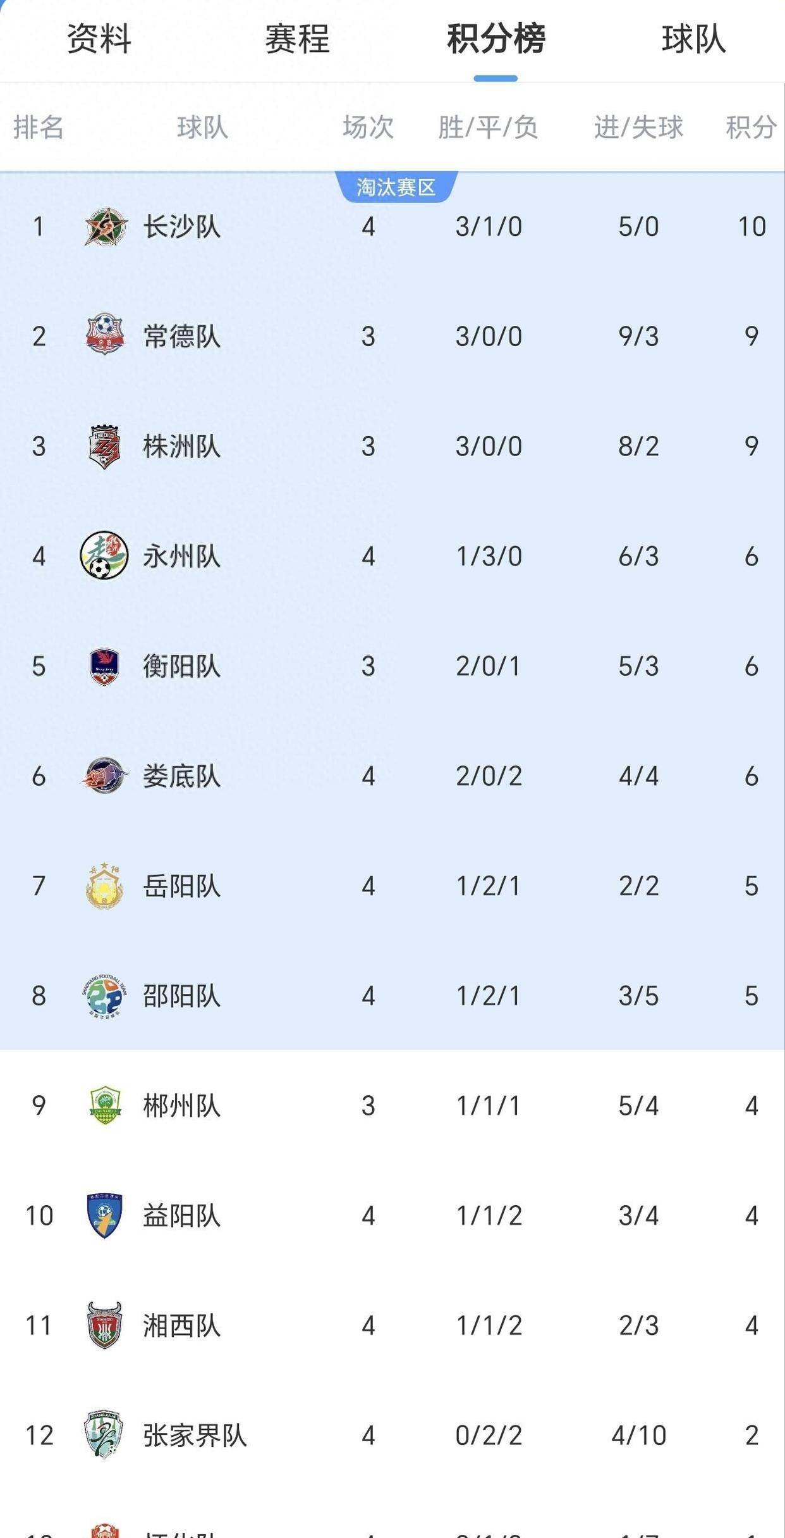Click the Shaoyang team (邵阳队) round logo
The width and height of the screenshot is (785, 1538).
point(104,996)
